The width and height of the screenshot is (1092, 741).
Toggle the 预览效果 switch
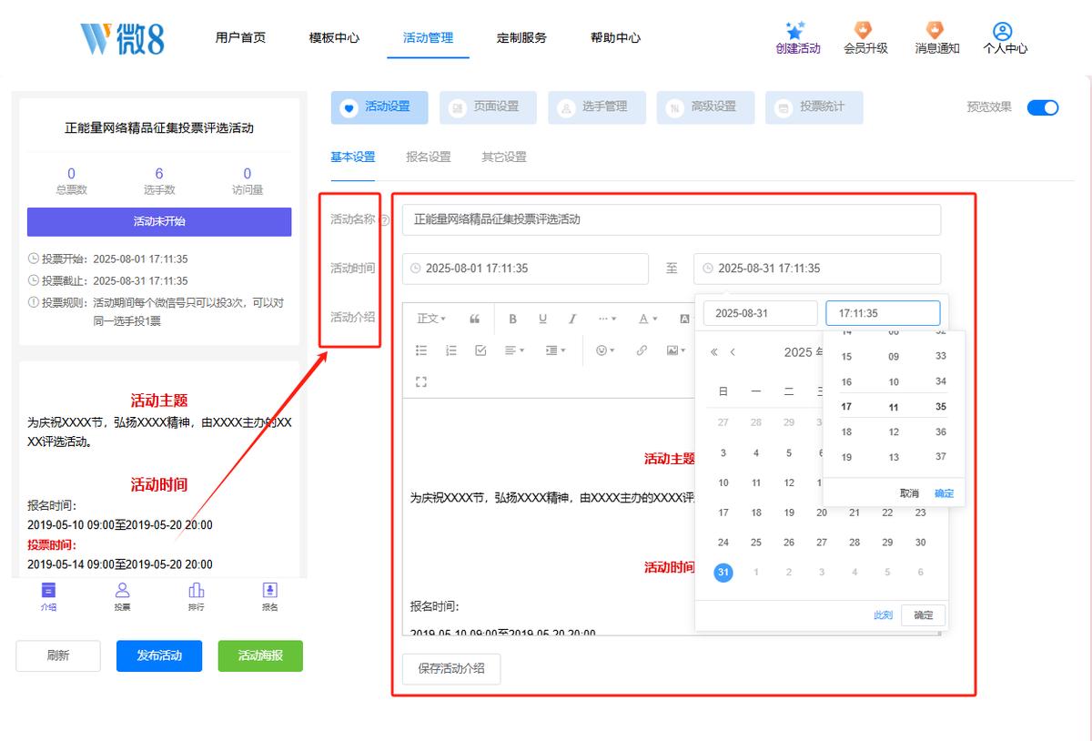click(1043, 107)
